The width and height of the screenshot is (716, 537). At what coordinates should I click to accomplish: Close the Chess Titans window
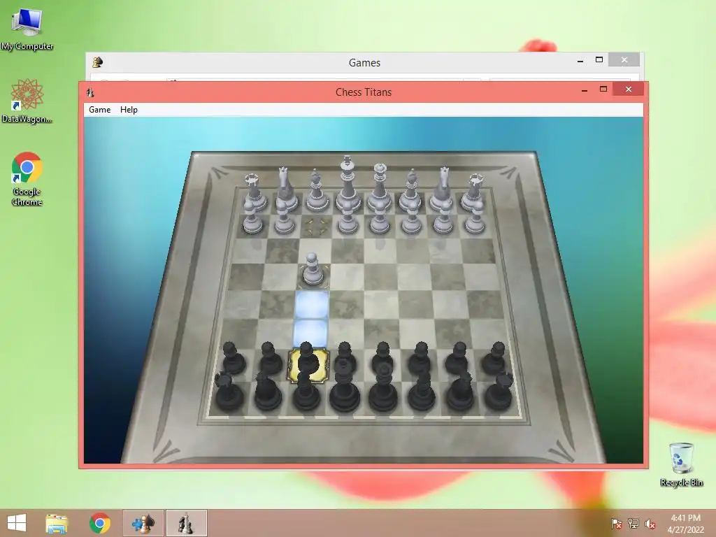click(x=629, y=89)
